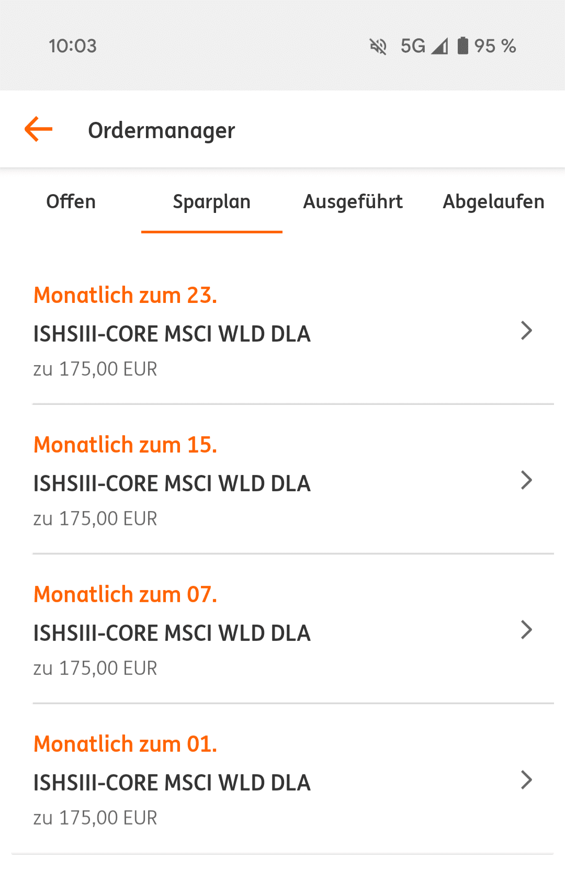The image size is (565, 880).
Task: Expand the chevron for the 15. savings plan
Action: coord(526,480)
